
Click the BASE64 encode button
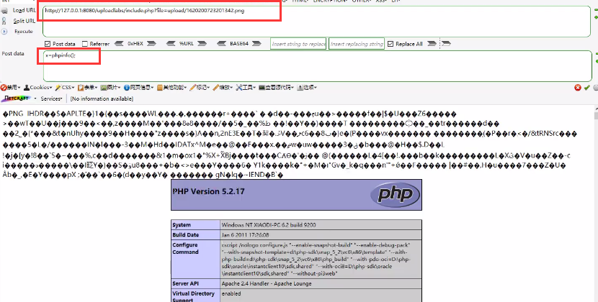[x=239, y=44]
